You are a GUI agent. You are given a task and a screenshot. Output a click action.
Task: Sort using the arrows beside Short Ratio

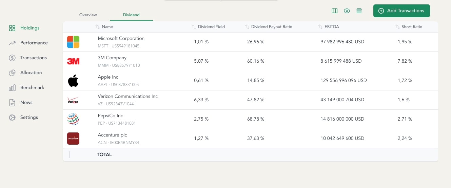(x=398, y=27)
